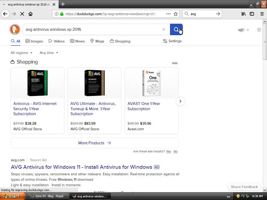This screenshot has height=200, width=267.
Task: Click the page vertical scrollbar thumb
Action: [265, 42]
